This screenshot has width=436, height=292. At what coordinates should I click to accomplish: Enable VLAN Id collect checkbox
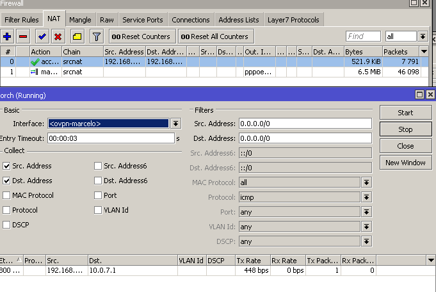tap(98, 210)
